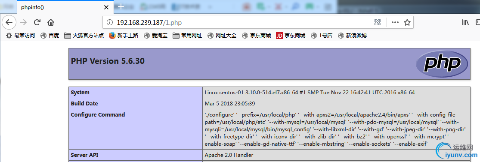Click the forward navigation arrow
Viewport: 480px width, 162px height.
click(x=23, y=22)
